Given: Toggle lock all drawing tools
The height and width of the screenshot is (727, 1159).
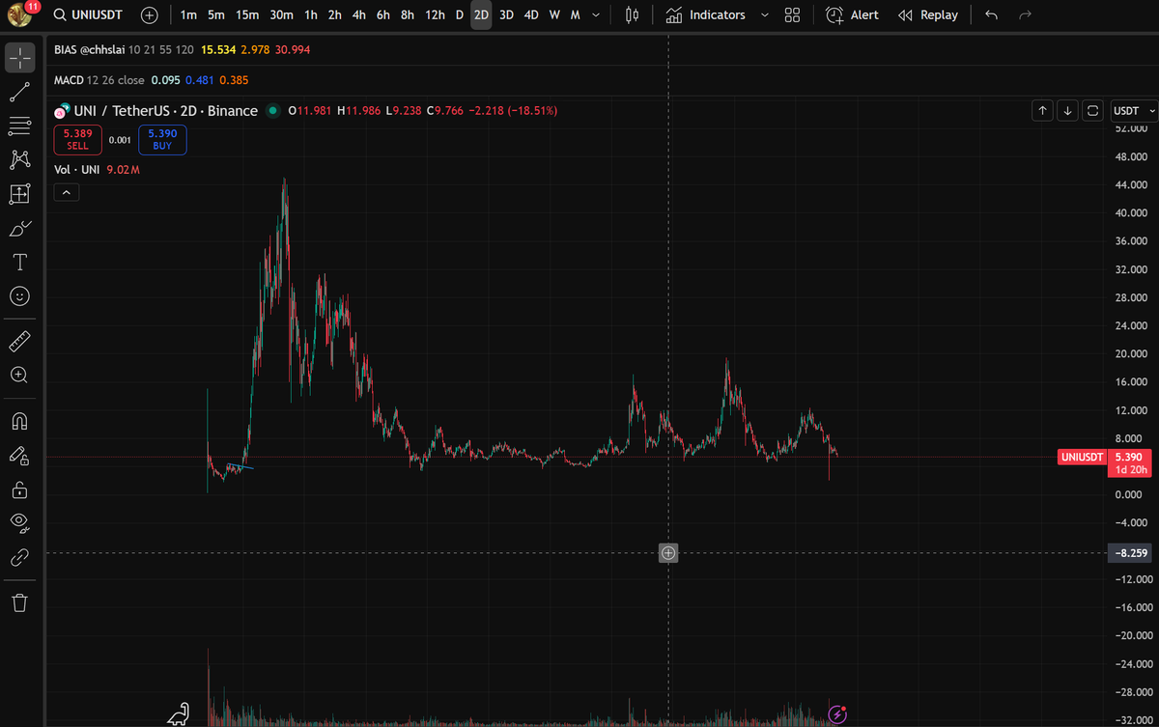Looking at the screenshot, I should [x=19, y=489].
